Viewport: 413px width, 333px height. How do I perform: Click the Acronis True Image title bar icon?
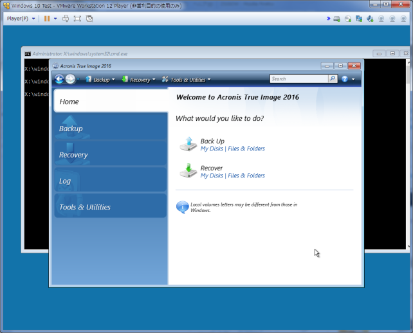[55, 66]
